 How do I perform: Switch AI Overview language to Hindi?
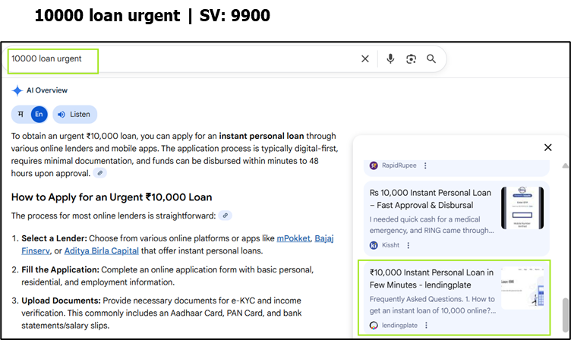pyautogui.click(x=21, y=115)
